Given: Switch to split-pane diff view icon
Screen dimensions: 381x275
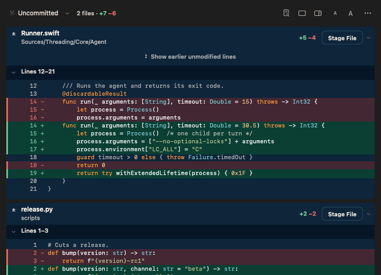Looking at the screenshot, I should pyautogui.click(x=318, y=13).
